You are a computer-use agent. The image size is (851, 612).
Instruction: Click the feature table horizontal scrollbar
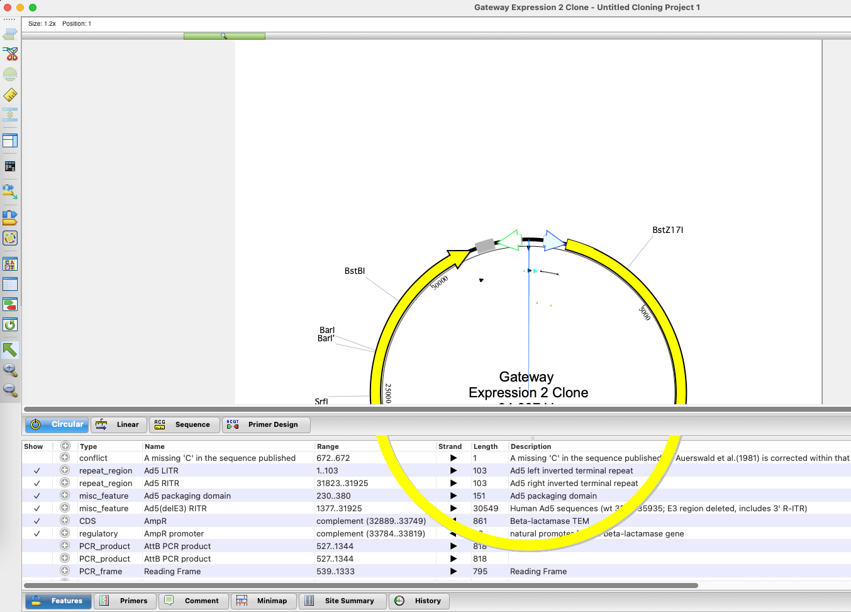[x=361, y=586]
